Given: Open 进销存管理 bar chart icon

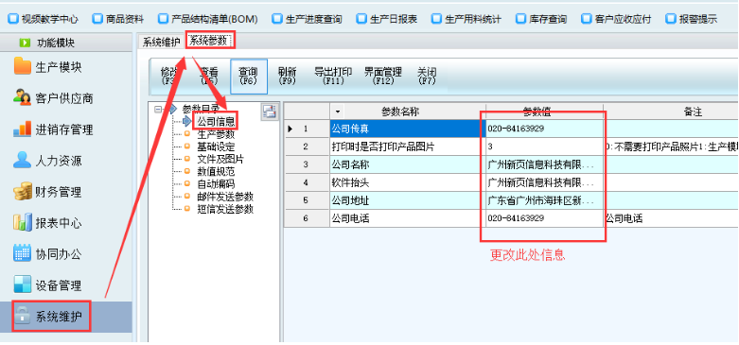Looking at the screenshot, I should tap(23, 129).
